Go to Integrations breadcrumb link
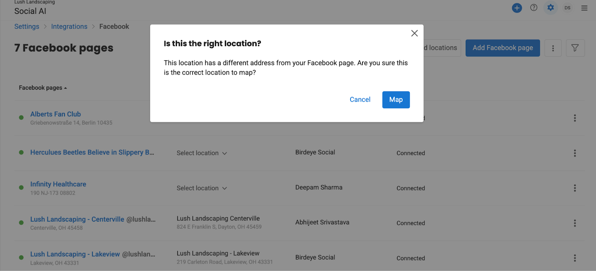Screen dimensions: 596x271 69,26
